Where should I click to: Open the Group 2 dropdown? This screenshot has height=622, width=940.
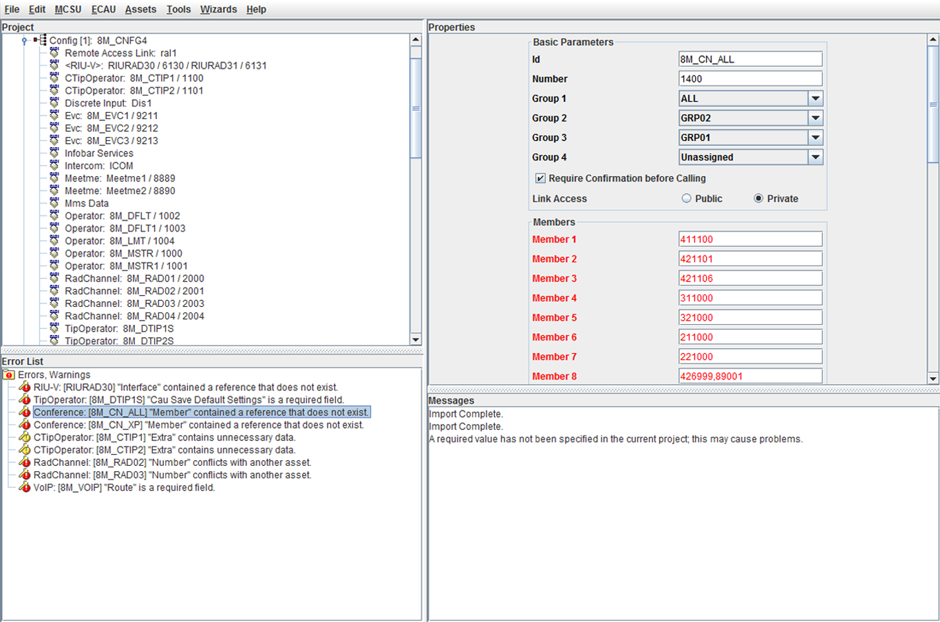[x=815, y=118]
